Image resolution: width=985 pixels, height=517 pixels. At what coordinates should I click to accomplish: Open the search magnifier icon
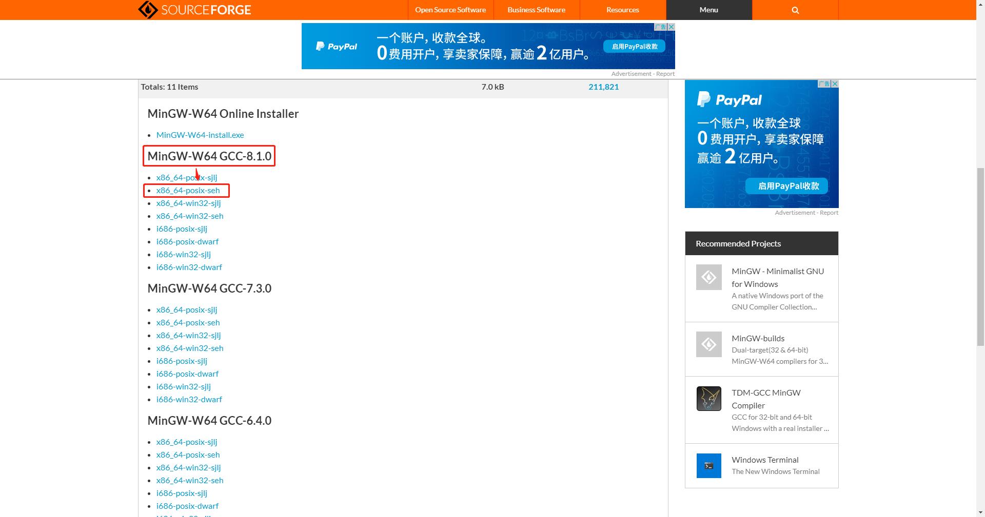(795, 10)
